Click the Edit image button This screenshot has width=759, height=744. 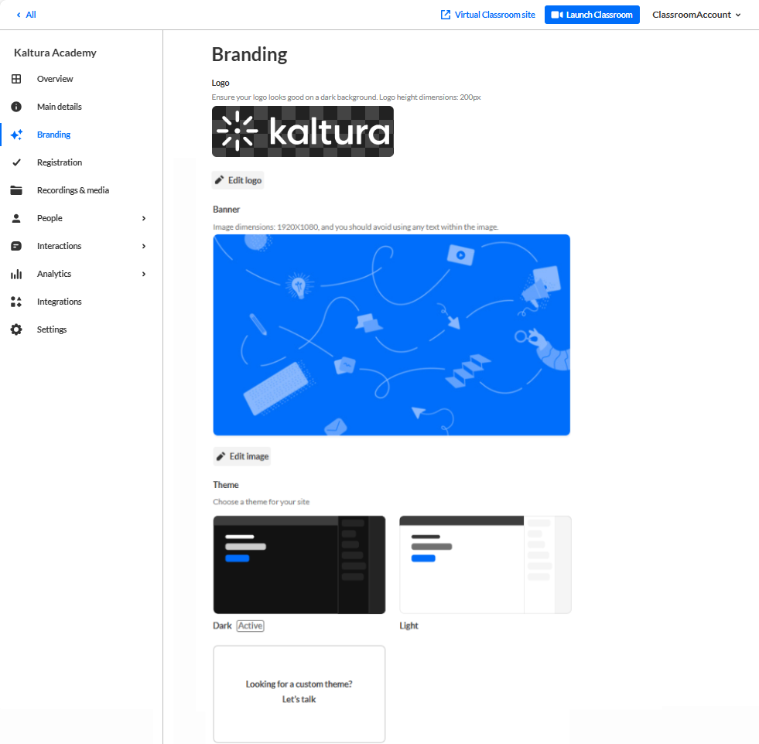click(242, 456)
